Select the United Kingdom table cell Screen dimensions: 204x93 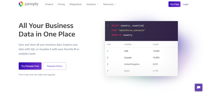(132, 64)
